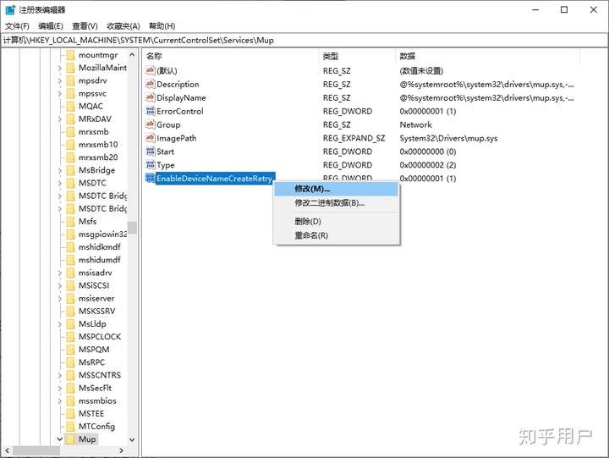Click the mshidkmdf folder icon

pos(70,247)
